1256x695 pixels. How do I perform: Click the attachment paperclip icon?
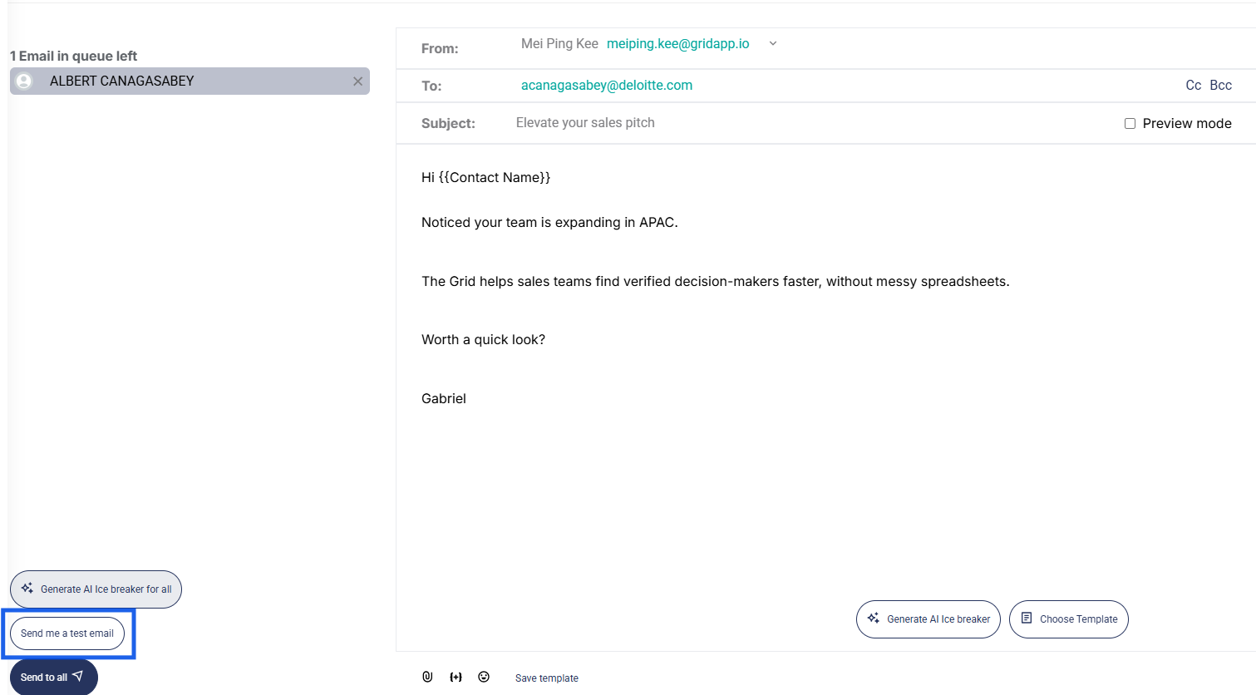(x=427, y=677)
